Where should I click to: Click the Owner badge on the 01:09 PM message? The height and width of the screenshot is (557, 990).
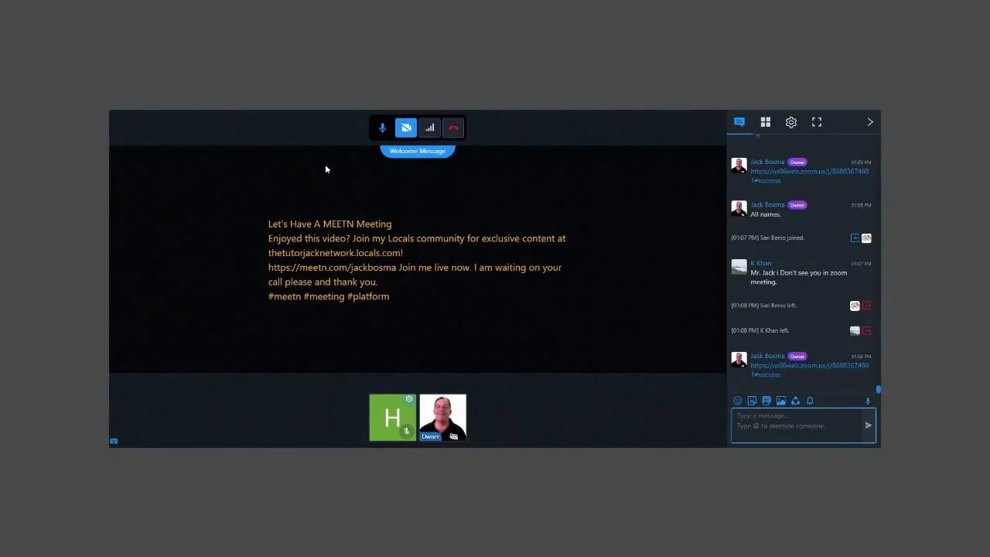pos(797,357)
